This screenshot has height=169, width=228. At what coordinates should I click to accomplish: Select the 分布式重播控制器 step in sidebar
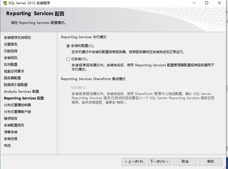tap(17, 105)
